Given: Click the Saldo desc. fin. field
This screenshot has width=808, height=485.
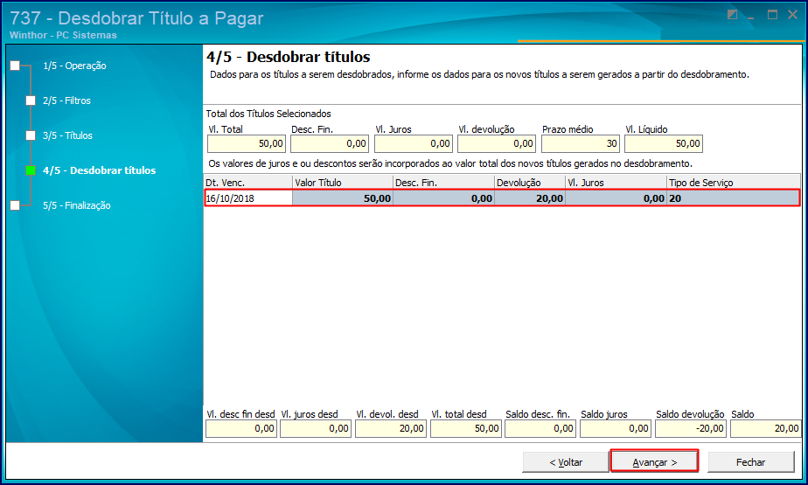Looking at the screenshot, I should coord(540,428).
